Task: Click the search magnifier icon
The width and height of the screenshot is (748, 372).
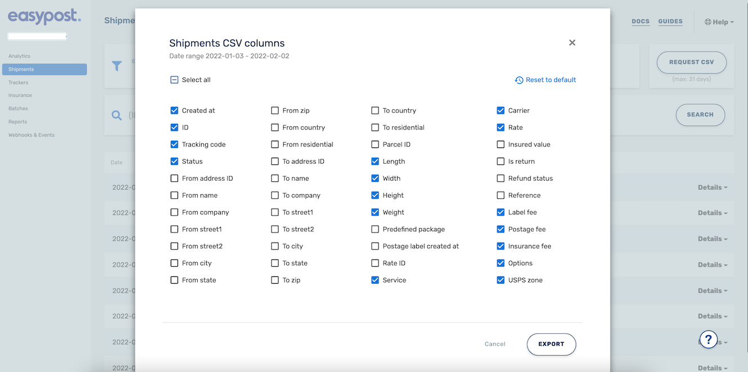Action: pos(117,115)
